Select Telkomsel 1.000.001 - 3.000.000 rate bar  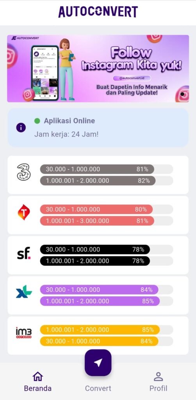coord(97,221)
